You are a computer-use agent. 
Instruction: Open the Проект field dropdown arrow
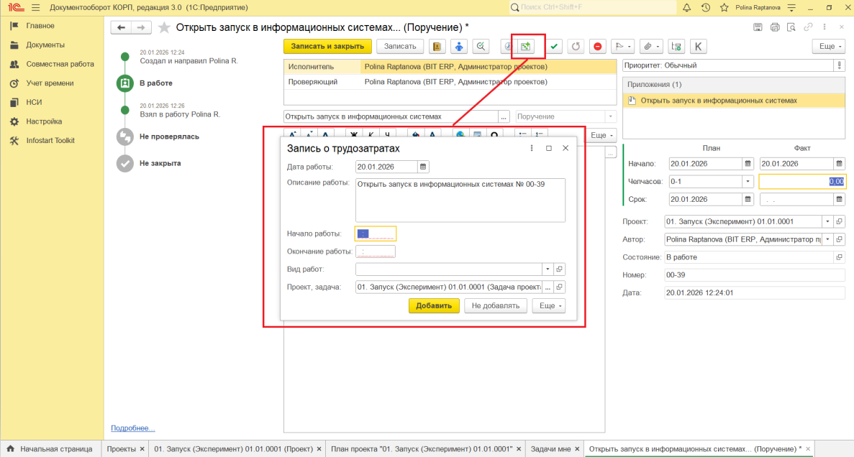[x=827, y=221]
